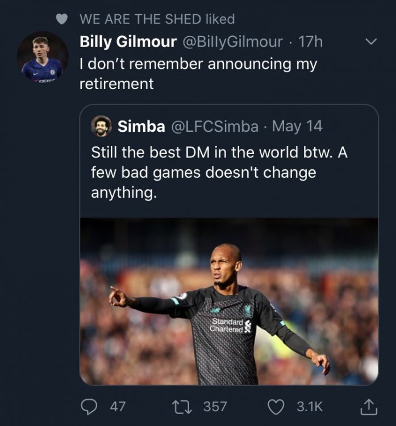Screen dimensions: 396x426
Task: Like the tweet with heart icon
Action: 276,407
